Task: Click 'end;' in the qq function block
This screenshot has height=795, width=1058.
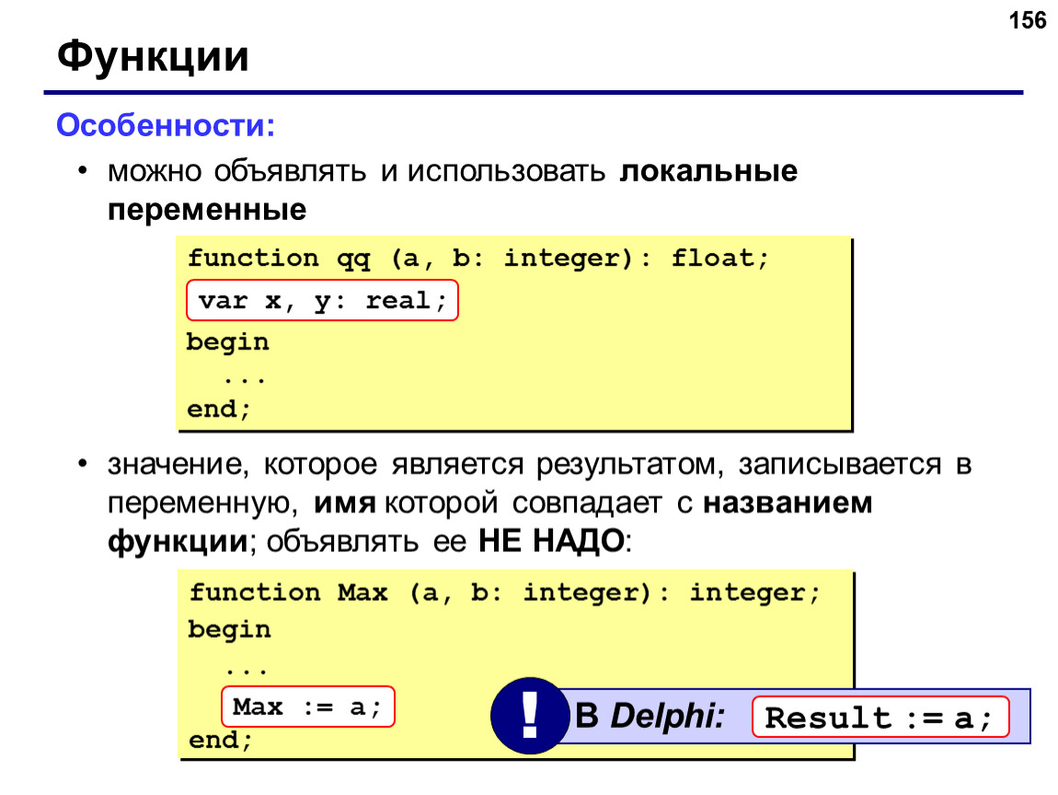Action: 219,409
